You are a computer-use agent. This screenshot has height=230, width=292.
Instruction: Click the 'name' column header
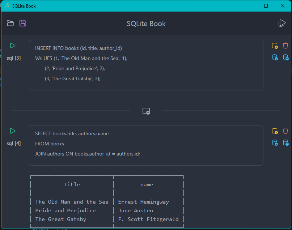[x=147, y=184]
